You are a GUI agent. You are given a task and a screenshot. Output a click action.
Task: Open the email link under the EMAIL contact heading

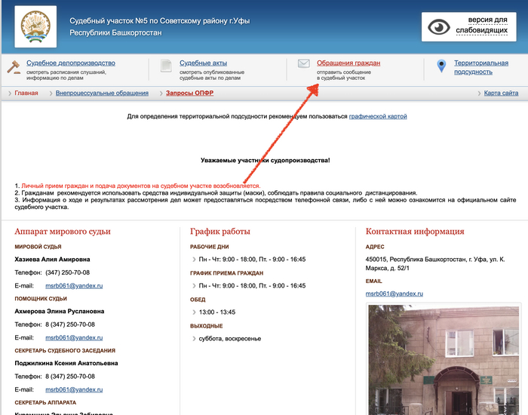point(394,294)
